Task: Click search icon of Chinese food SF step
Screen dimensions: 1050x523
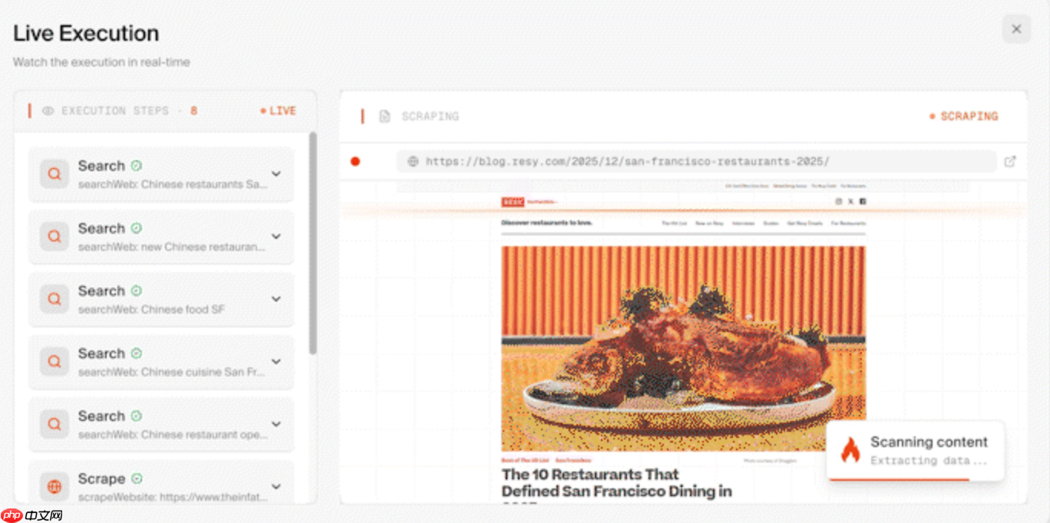Action: point(54,300)
